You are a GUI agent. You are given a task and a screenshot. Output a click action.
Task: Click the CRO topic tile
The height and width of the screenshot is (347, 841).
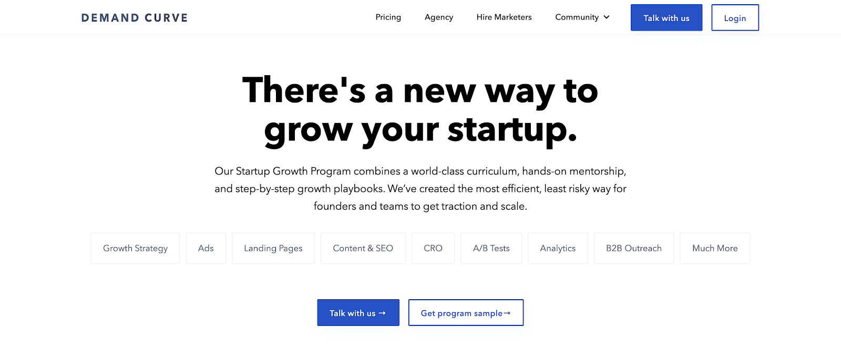pyautogui.click(x=433, y=248)
